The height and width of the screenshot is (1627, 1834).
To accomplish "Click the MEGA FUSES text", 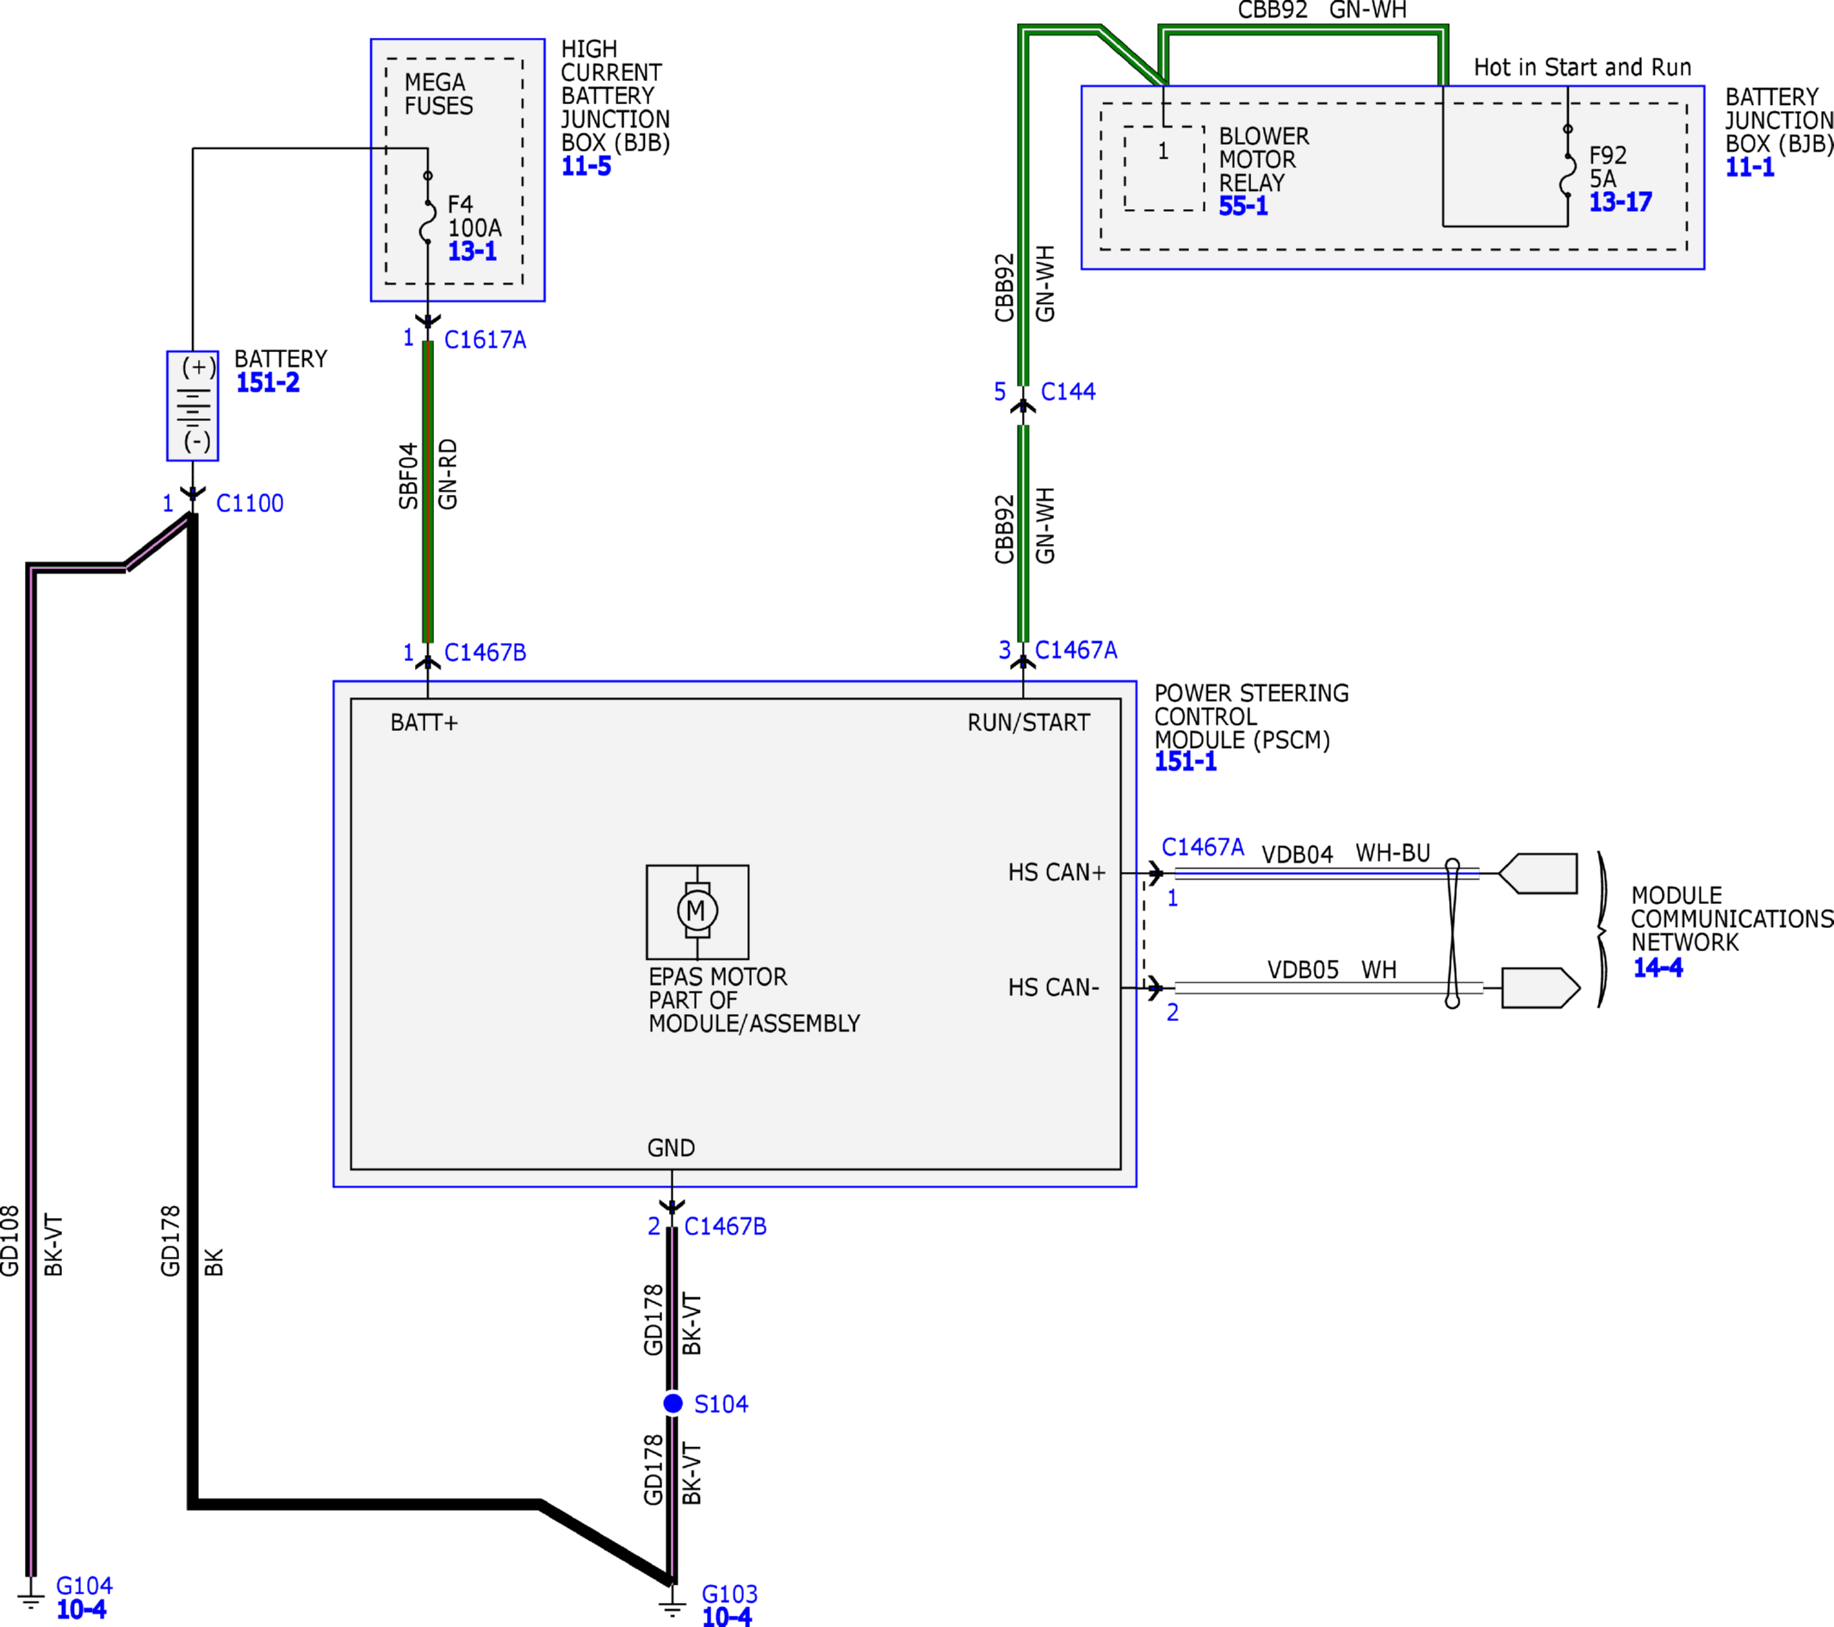I will coord(438,94).
